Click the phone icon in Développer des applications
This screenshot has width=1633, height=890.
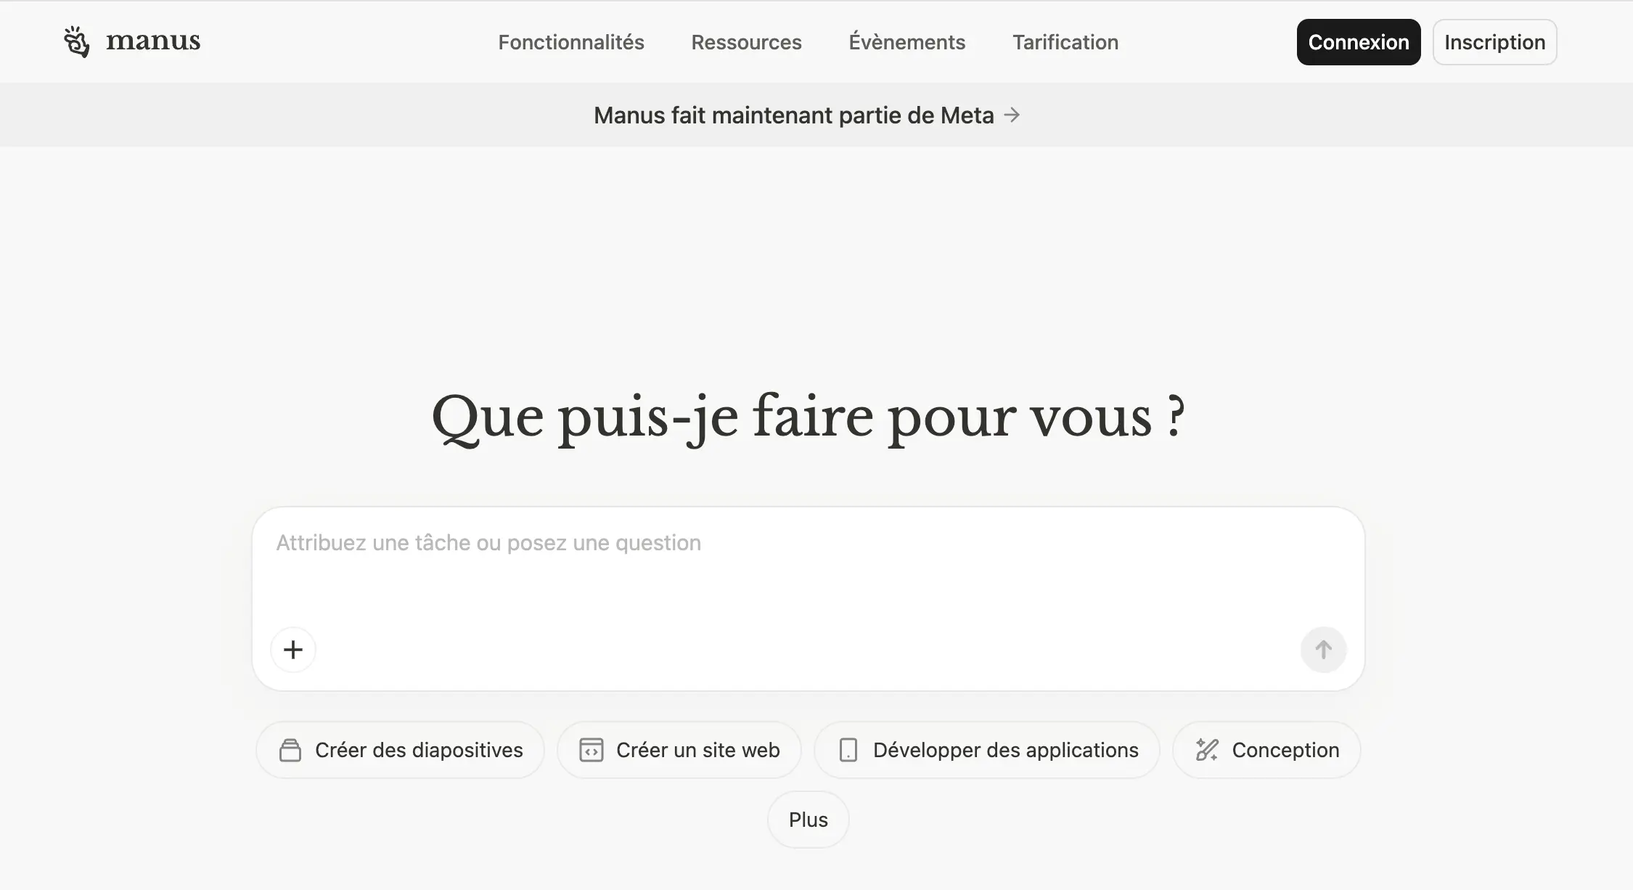(848, 750)
